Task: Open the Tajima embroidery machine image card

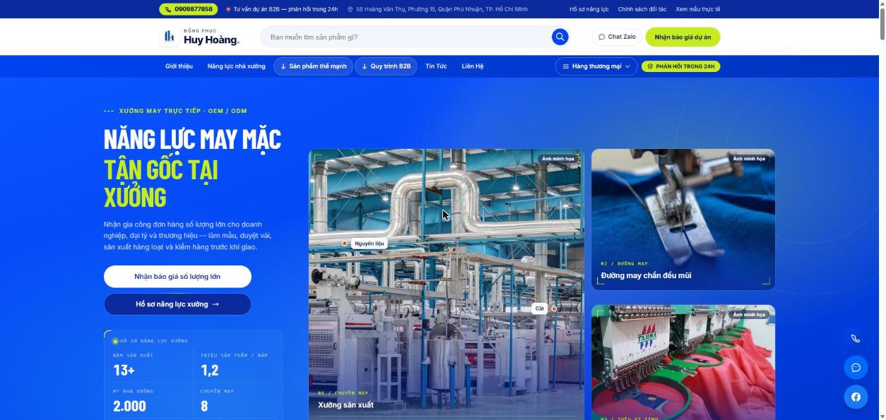Action: [683, 362]
